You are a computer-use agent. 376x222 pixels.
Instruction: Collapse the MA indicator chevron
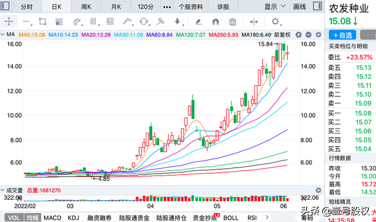tap(2, 35)
